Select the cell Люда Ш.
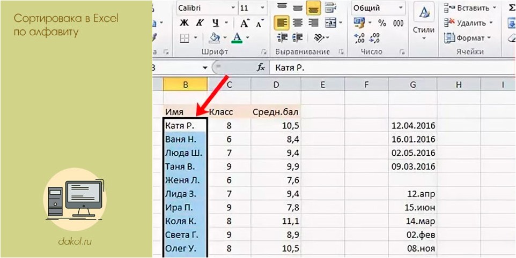 point(185,153)
